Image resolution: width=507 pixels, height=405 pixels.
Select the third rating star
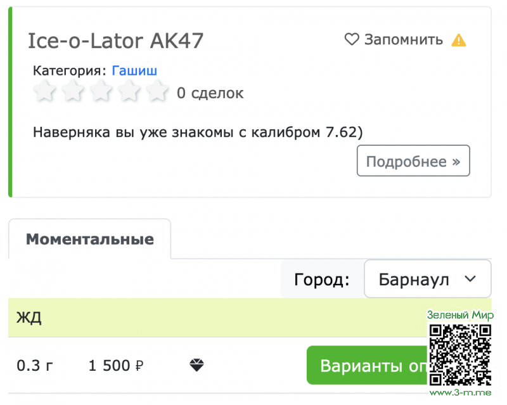[101, 92]
